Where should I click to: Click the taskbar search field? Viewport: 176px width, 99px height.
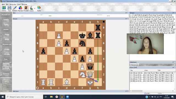tap(24, 97)
